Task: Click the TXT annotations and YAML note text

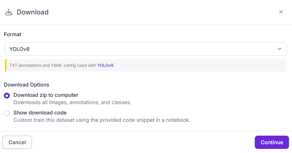Action: click(62, 65)
